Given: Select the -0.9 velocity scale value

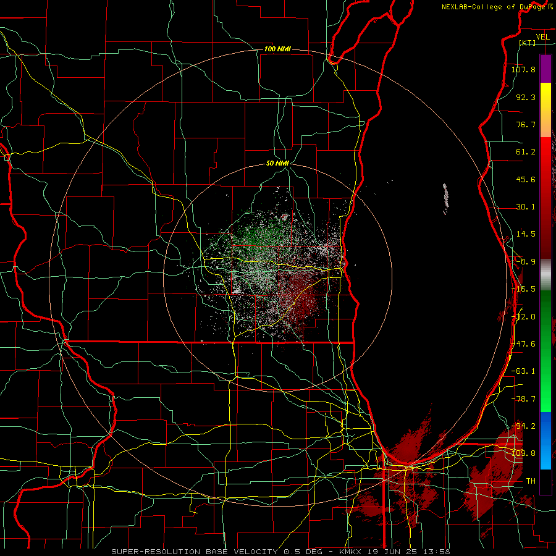Looking at the screenshot, I should (x=526, y=262).
